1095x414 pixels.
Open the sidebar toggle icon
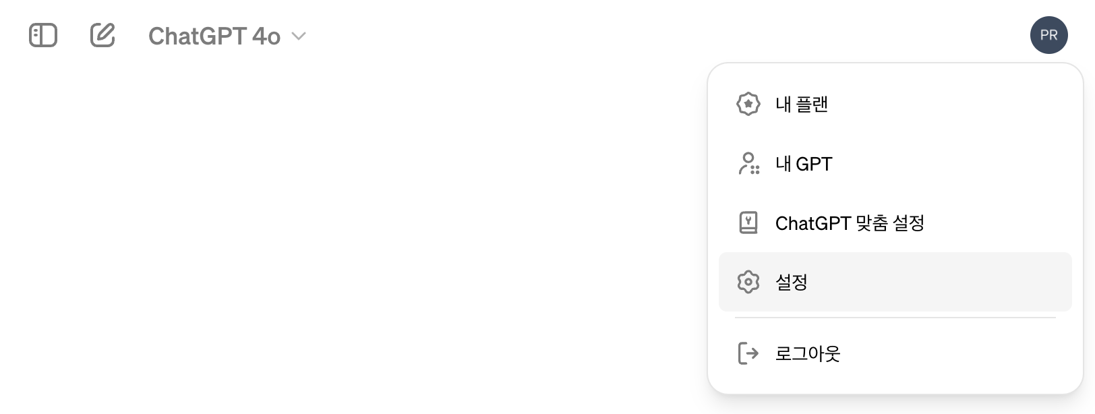pos(43,36)
